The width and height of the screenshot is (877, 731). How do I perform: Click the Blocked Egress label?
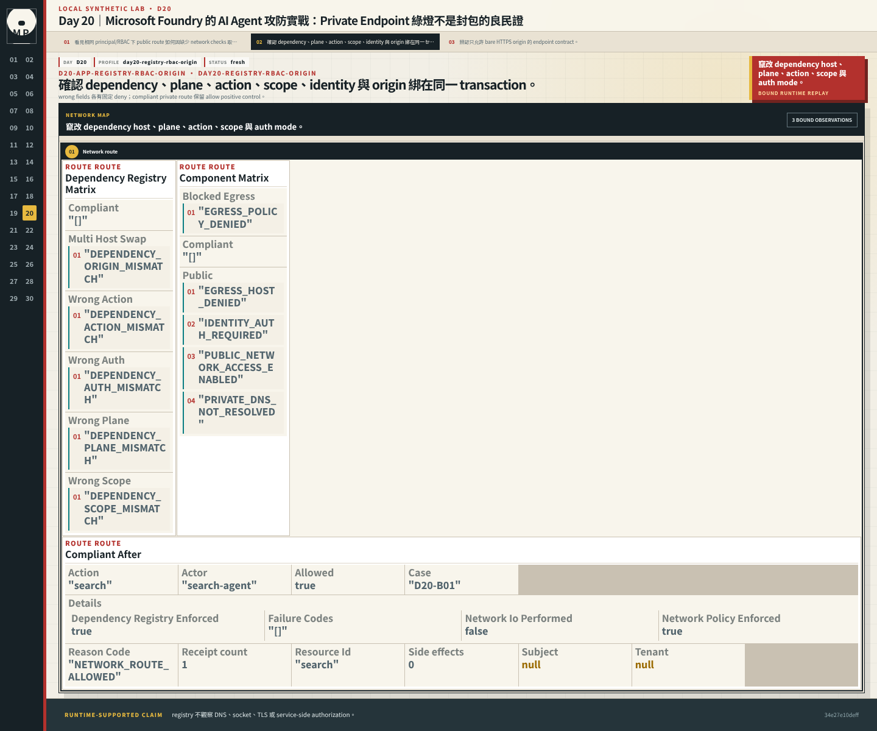click(219, 196)
